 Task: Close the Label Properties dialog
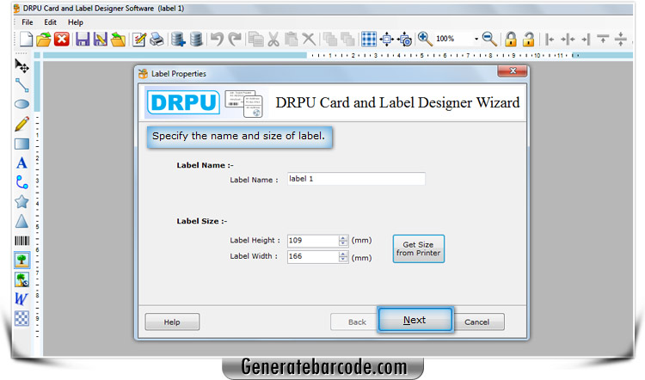click(513, 70)
